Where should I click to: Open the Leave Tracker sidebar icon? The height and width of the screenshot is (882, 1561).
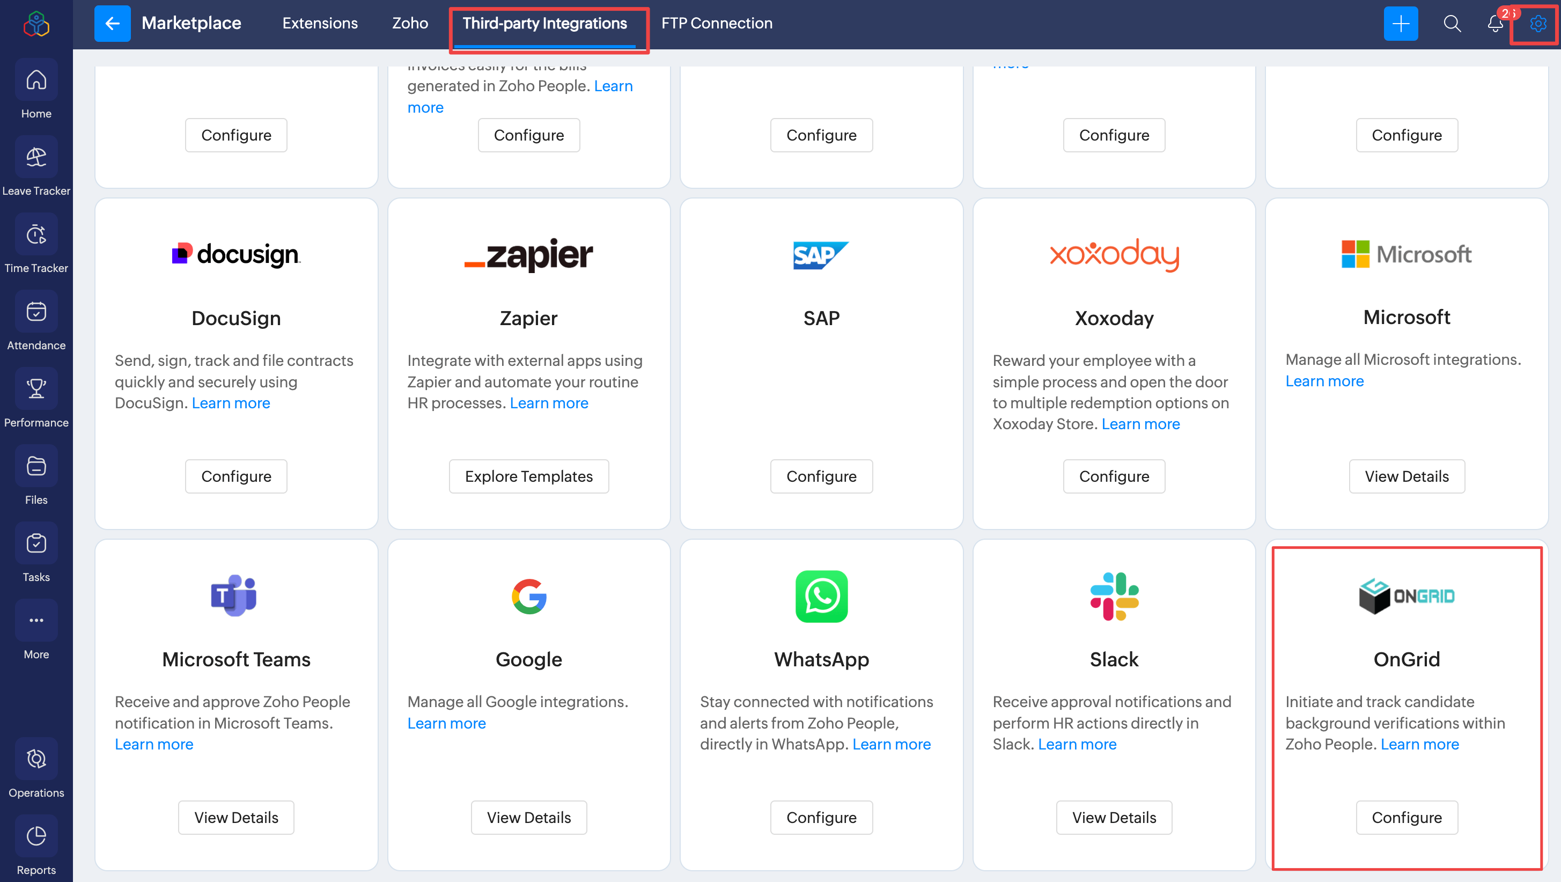pos(36,157)
